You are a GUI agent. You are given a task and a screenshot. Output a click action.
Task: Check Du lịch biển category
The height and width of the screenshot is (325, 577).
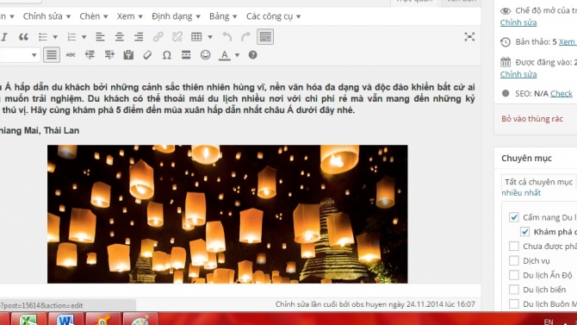[514, 290]
